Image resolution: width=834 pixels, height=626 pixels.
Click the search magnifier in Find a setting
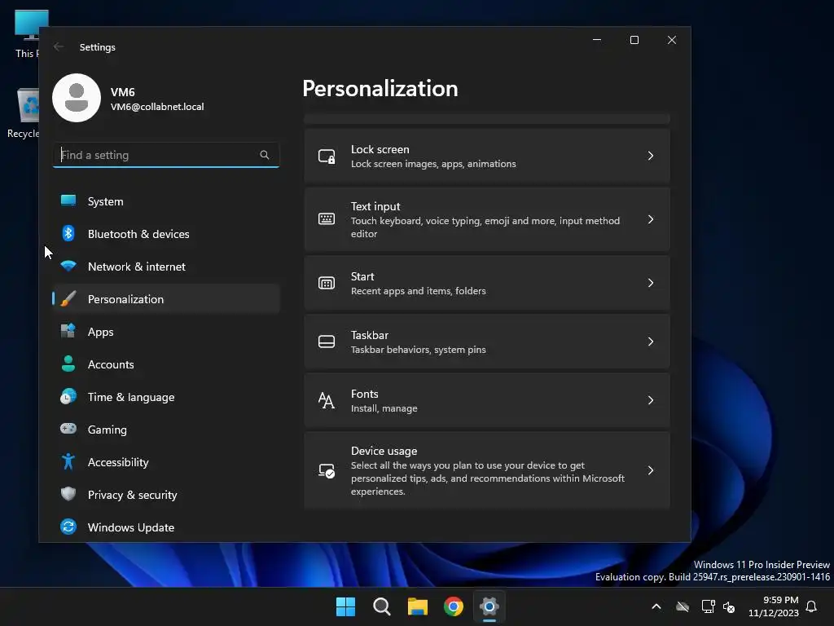point(265,155)
